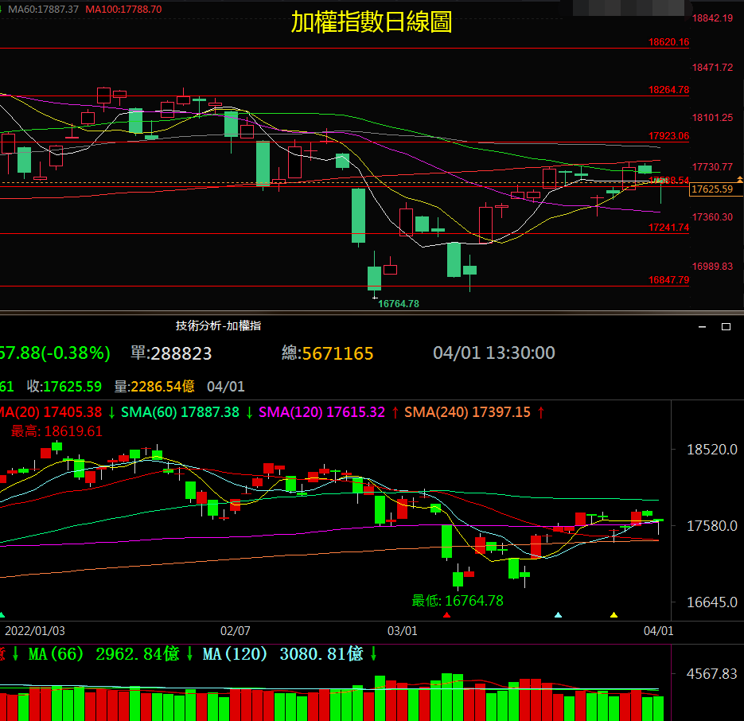Image resolution: width=744 pixels, height=721 pixels.
Task: Click the yellow triangle marker on the date axis
Action: click(614, 615)
